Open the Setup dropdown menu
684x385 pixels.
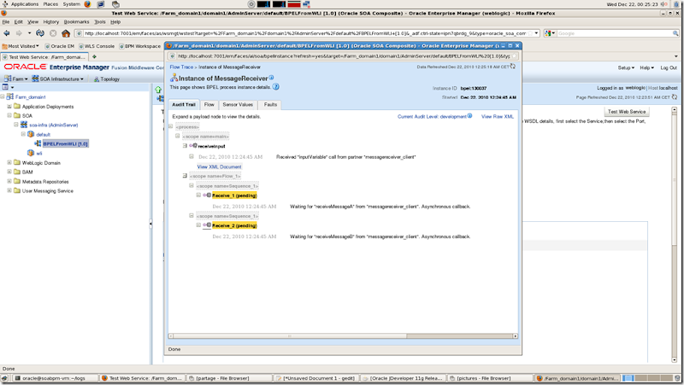click(626, 67)
